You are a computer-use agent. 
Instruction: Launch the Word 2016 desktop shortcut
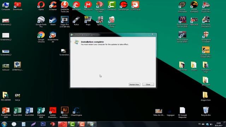(x=29, y=111)
